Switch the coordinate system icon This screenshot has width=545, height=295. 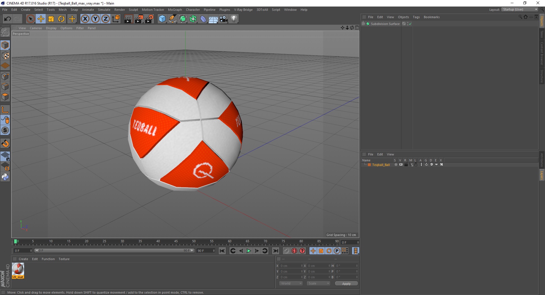[x=116, y=19]
